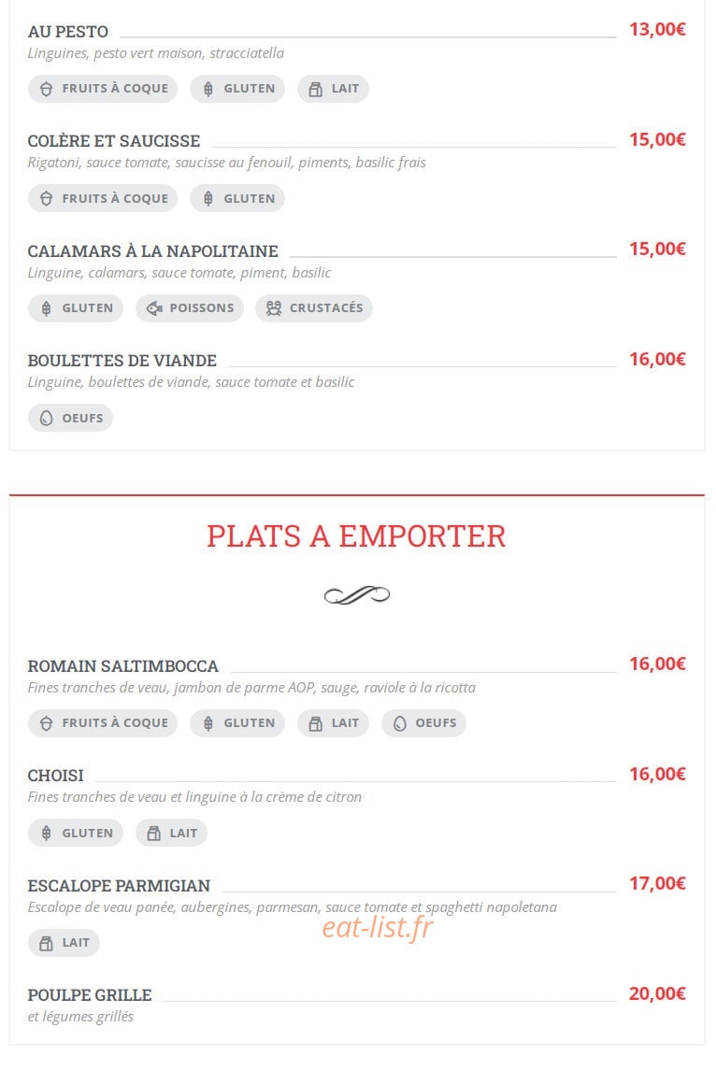The image size is (716, 1070).
Task: Click the nut icon under Au Pesto
Action: [46, 89]
